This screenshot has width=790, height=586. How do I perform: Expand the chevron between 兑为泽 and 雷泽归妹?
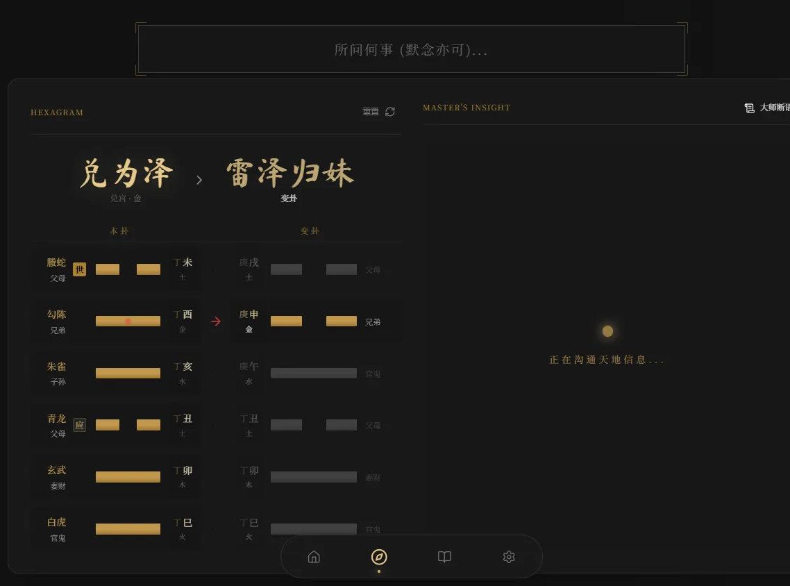(x=199, y=179)
